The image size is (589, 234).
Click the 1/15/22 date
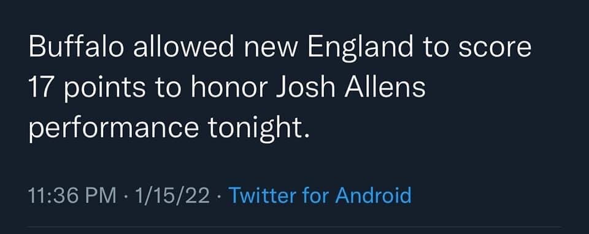pyautogui.click(x=172, y=196)
